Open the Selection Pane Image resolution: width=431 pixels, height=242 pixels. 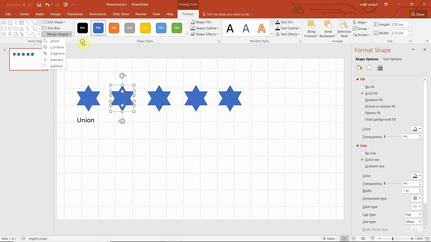pyautogui.click(x=344, y=29)
